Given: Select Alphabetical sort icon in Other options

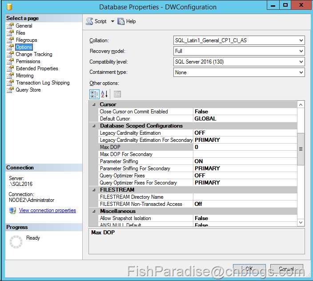Looking at the screenshot, I should point(104,94).
